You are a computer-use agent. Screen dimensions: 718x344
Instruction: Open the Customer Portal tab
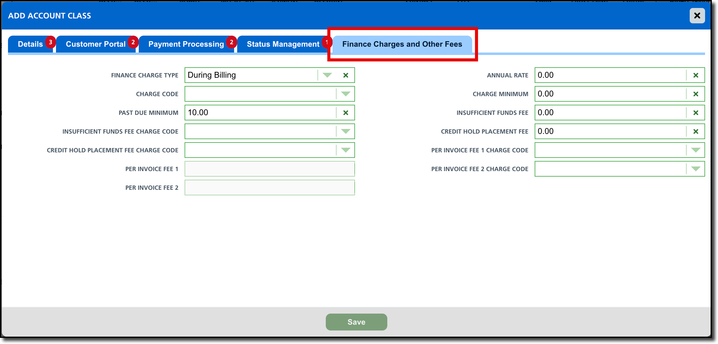coord(95,44)
